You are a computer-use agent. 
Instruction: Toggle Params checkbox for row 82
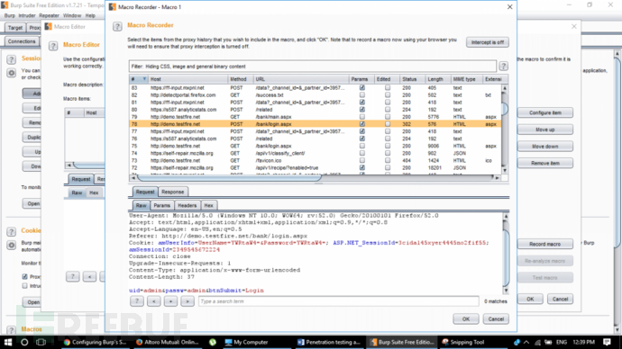click(362, 95)
